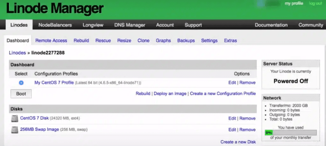Open the Graphs tab
The width and height of the screenshot is (326, 146).
(163, 41)
